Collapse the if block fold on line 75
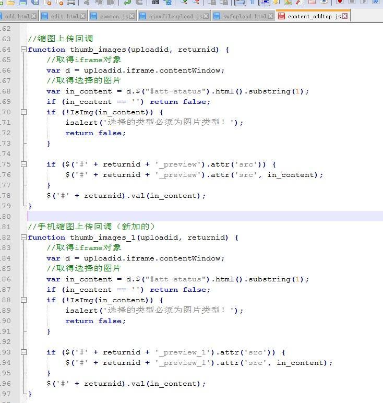This screenshot has width=383, height=403. [23, 164]
